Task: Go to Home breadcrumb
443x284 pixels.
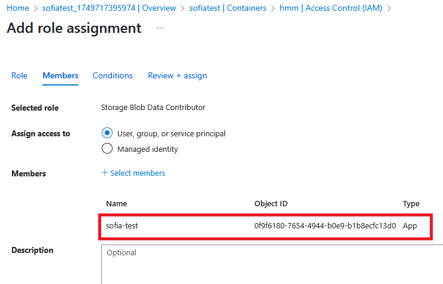Action: [x=17, y=8]
